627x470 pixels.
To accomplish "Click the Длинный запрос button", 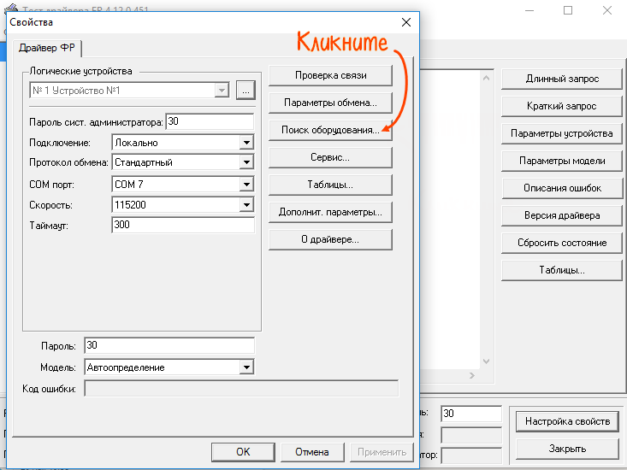I will click(561, 79).
